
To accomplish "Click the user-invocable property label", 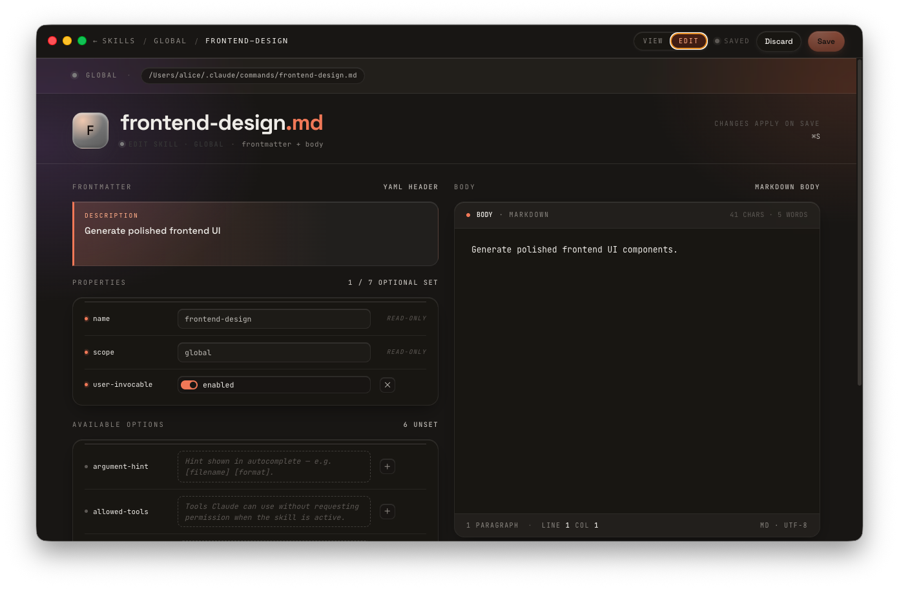I will [x=123, y=385].
